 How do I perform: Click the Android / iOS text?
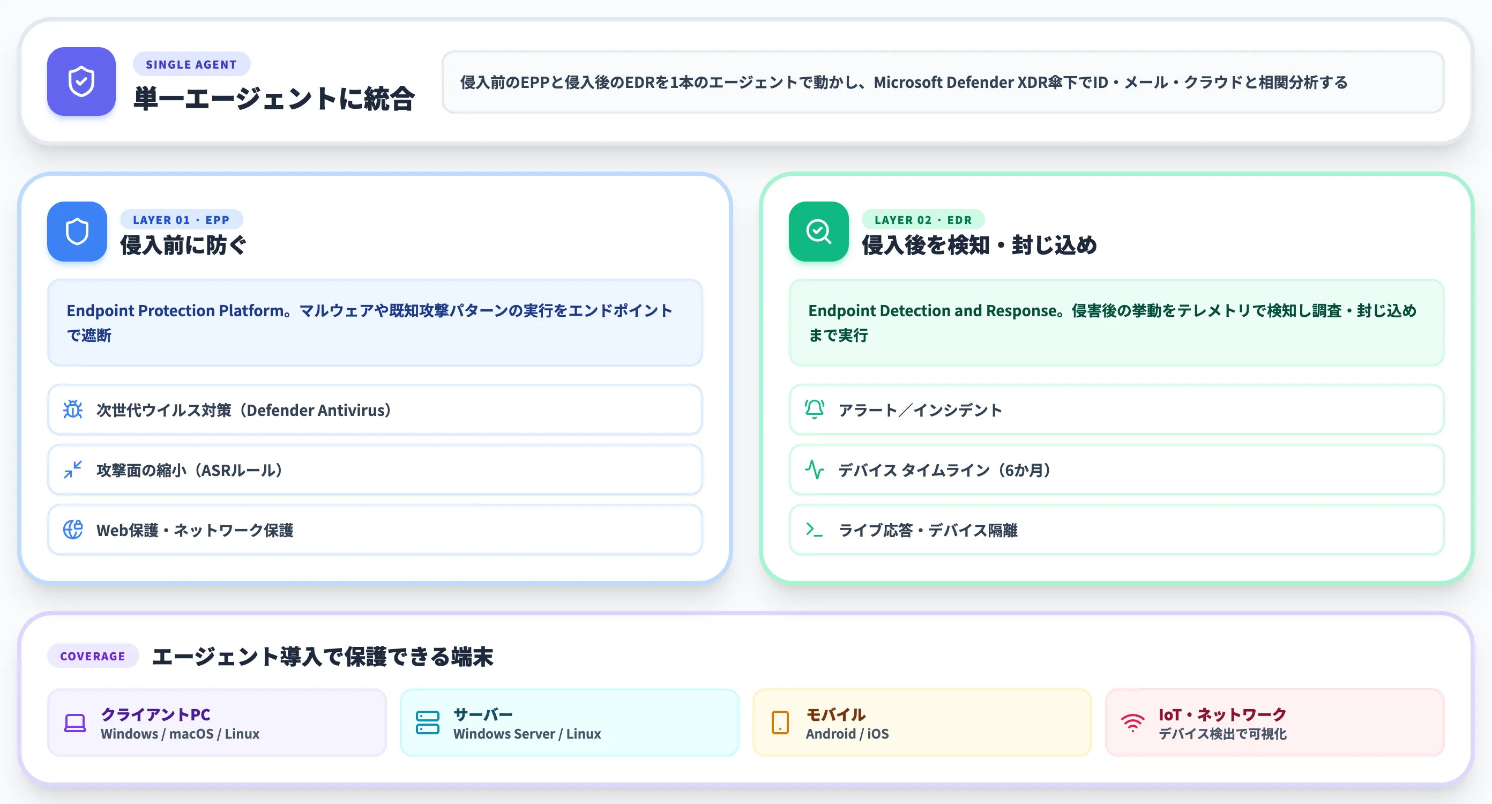[847, 734]
